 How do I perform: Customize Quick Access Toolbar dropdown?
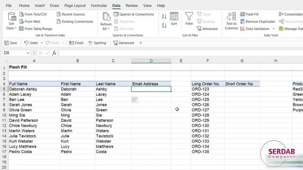click(141, 43)
